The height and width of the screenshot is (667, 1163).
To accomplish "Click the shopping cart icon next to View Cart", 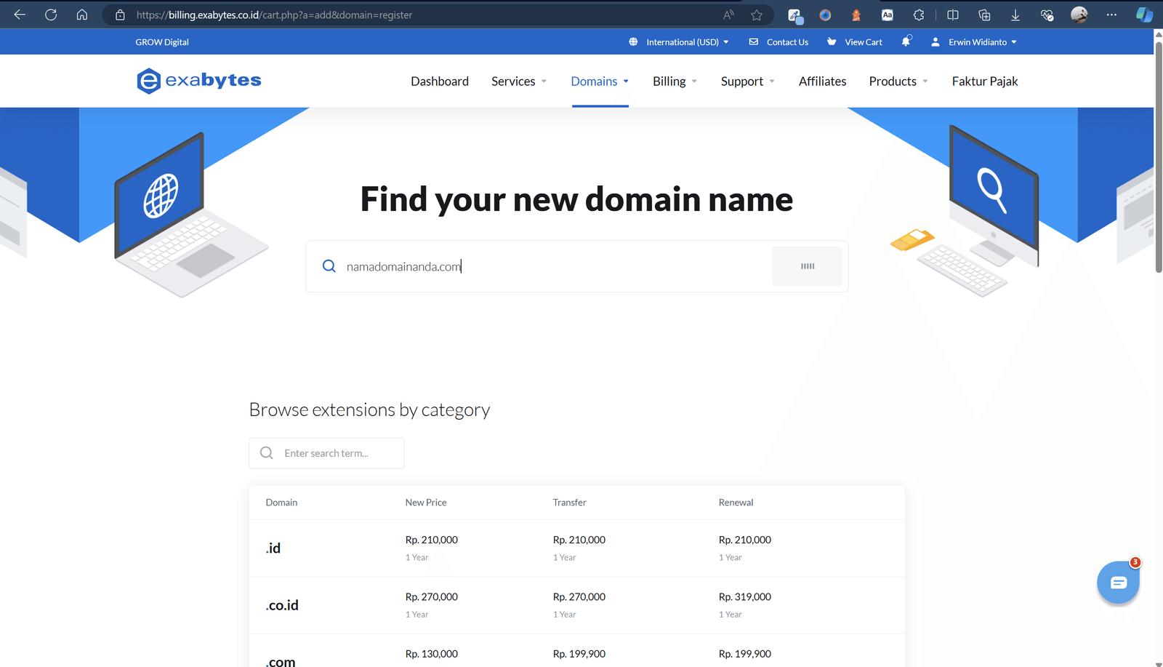I will 832,42.
